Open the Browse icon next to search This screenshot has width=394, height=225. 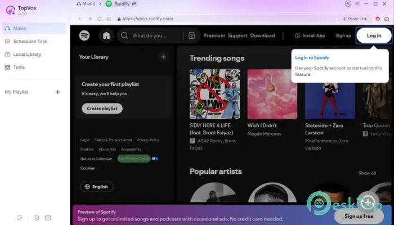click(x=192, y=35)
